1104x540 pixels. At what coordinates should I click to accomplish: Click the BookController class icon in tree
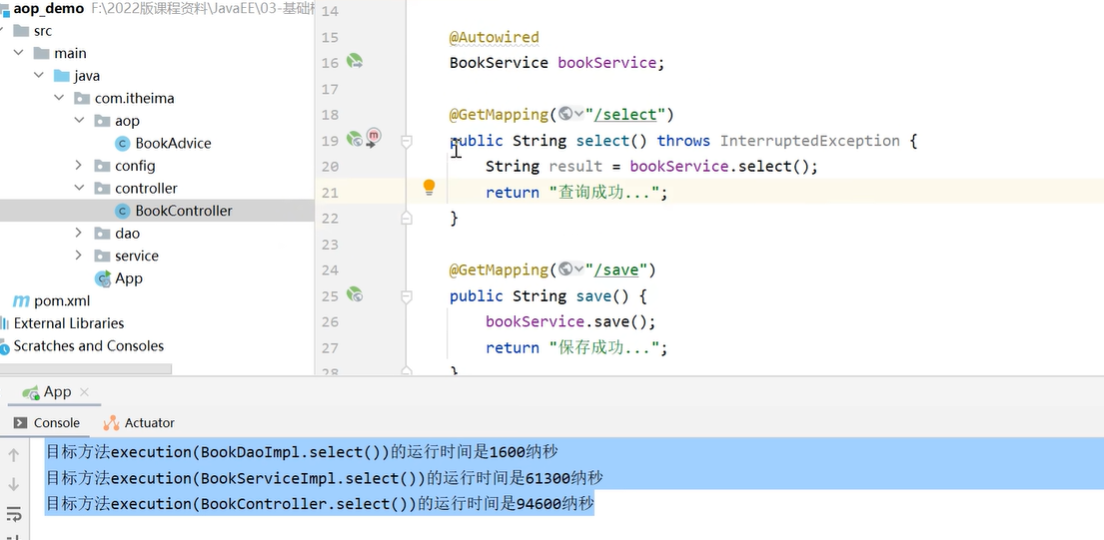[x=123, y=211]
